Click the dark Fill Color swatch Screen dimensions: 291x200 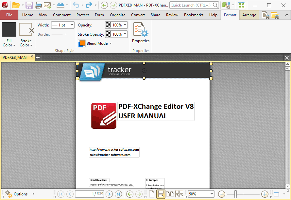pyautogui.click(x=9, y=29)
